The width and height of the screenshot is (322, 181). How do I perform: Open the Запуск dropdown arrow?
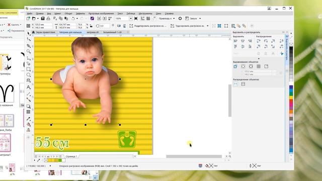[x=200, y=19]
